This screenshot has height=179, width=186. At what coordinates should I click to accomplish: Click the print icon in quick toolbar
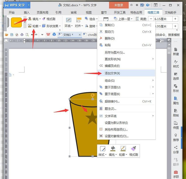click(22, 35)
